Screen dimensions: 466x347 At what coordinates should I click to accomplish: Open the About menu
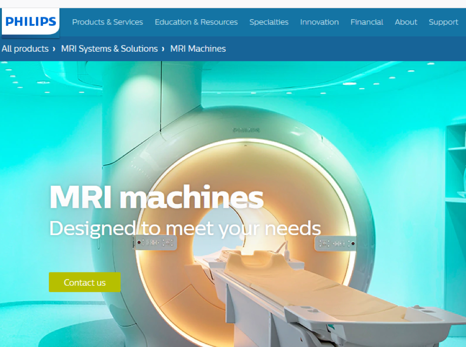point(406,22)
